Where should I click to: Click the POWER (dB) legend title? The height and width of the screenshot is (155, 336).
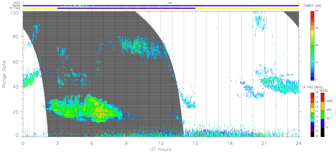click(312, 6)
